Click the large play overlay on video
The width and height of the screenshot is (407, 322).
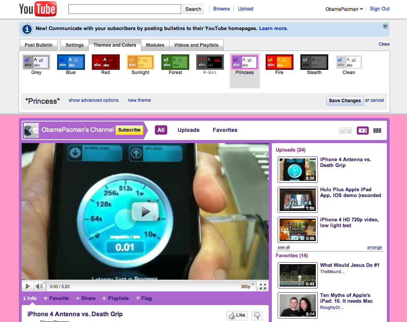point(145,212)
